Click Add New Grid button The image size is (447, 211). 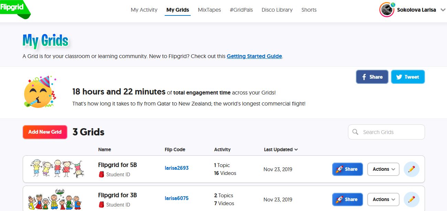(x=45, y=132)
